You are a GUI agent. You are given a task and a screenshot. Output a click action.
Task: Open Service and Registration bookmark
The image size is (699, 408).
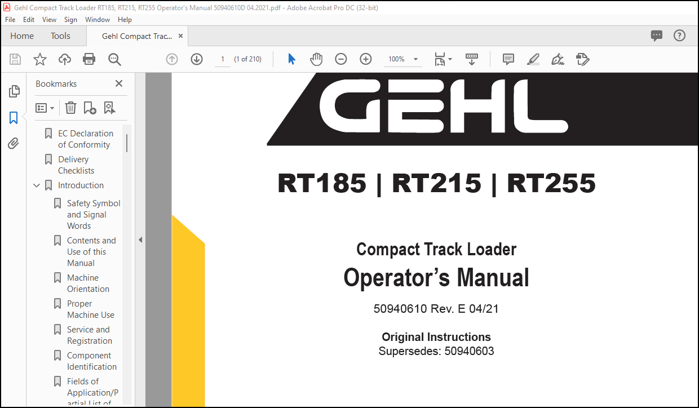(89, 335)
